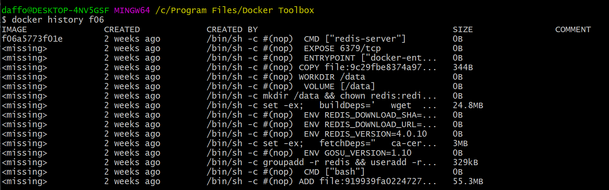Click the CREATED BY column header

(232, 30)
